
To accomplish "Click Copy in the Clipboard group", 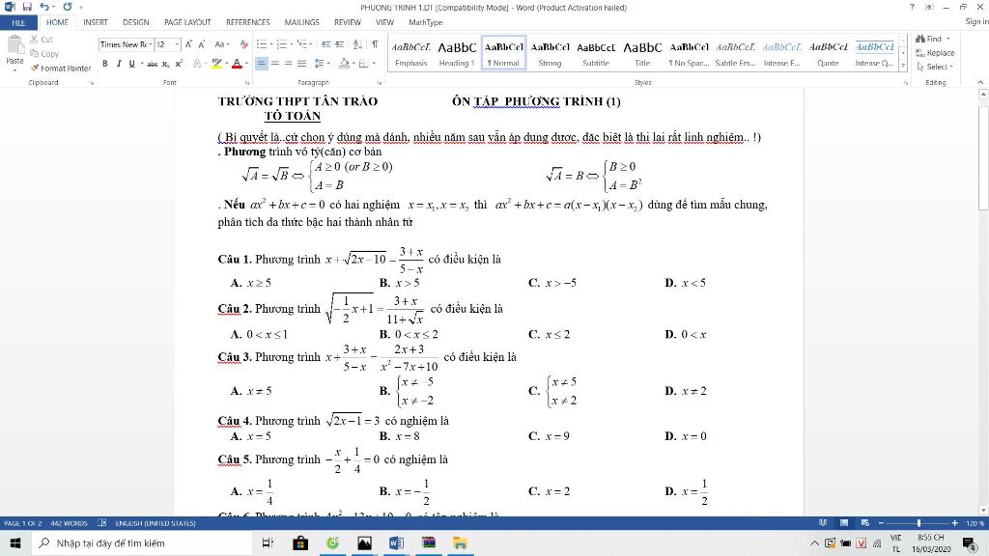I will tap(44, 54).
